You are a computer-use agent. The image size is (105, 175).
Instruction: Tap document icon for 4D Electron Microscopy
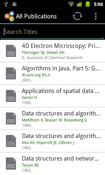click(11, 51)
